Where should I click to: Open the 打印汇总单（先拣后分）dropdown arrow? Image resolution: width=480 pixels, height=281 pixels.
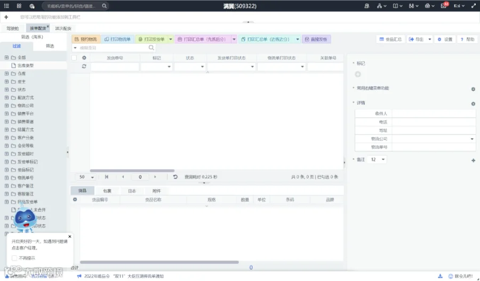point(234,40)
